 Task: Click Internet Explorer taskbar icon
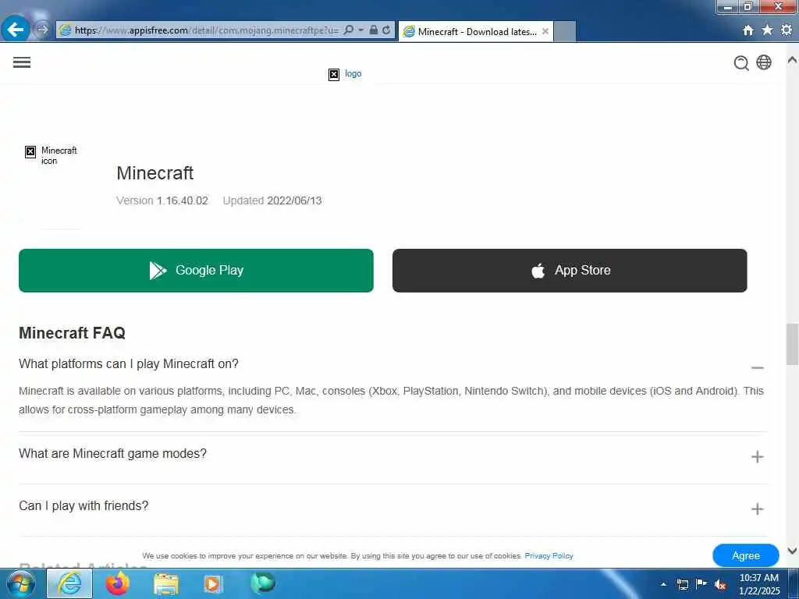69,583
